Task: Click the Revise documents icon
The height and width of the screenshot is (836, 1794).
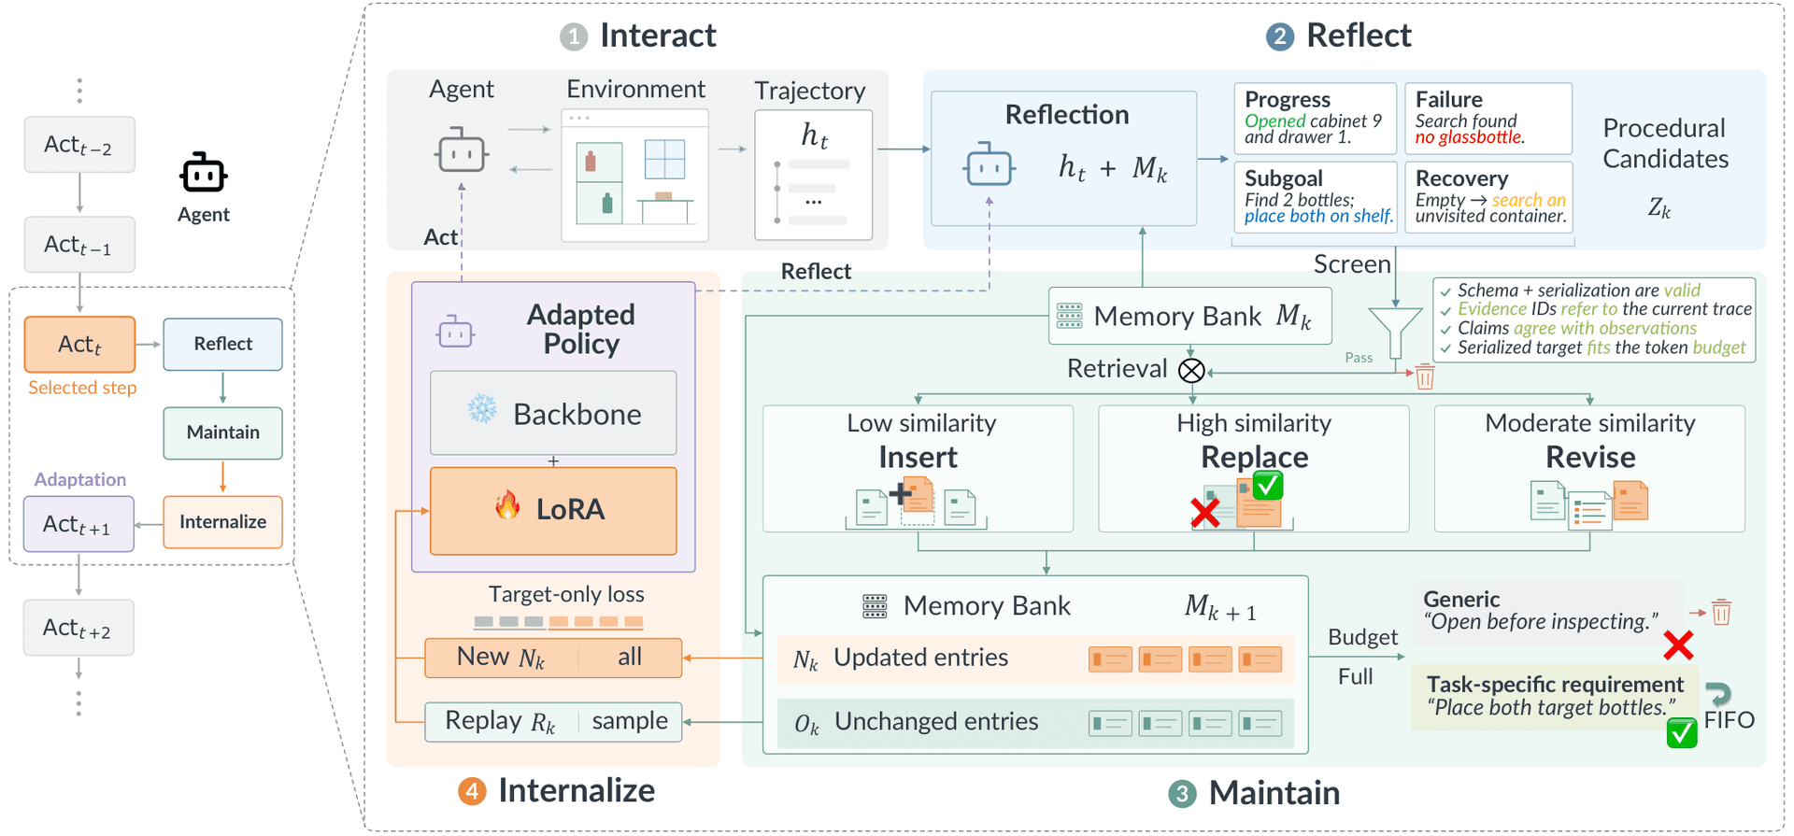Action: 1588,504
